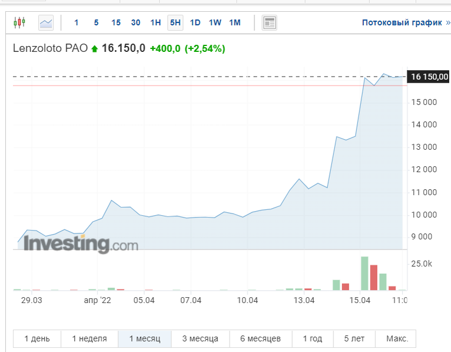The height and width of the screenshot is (352, 451).
Task: Choose the 1D interval
Action: pyautogui.click(x=195, y=23)
